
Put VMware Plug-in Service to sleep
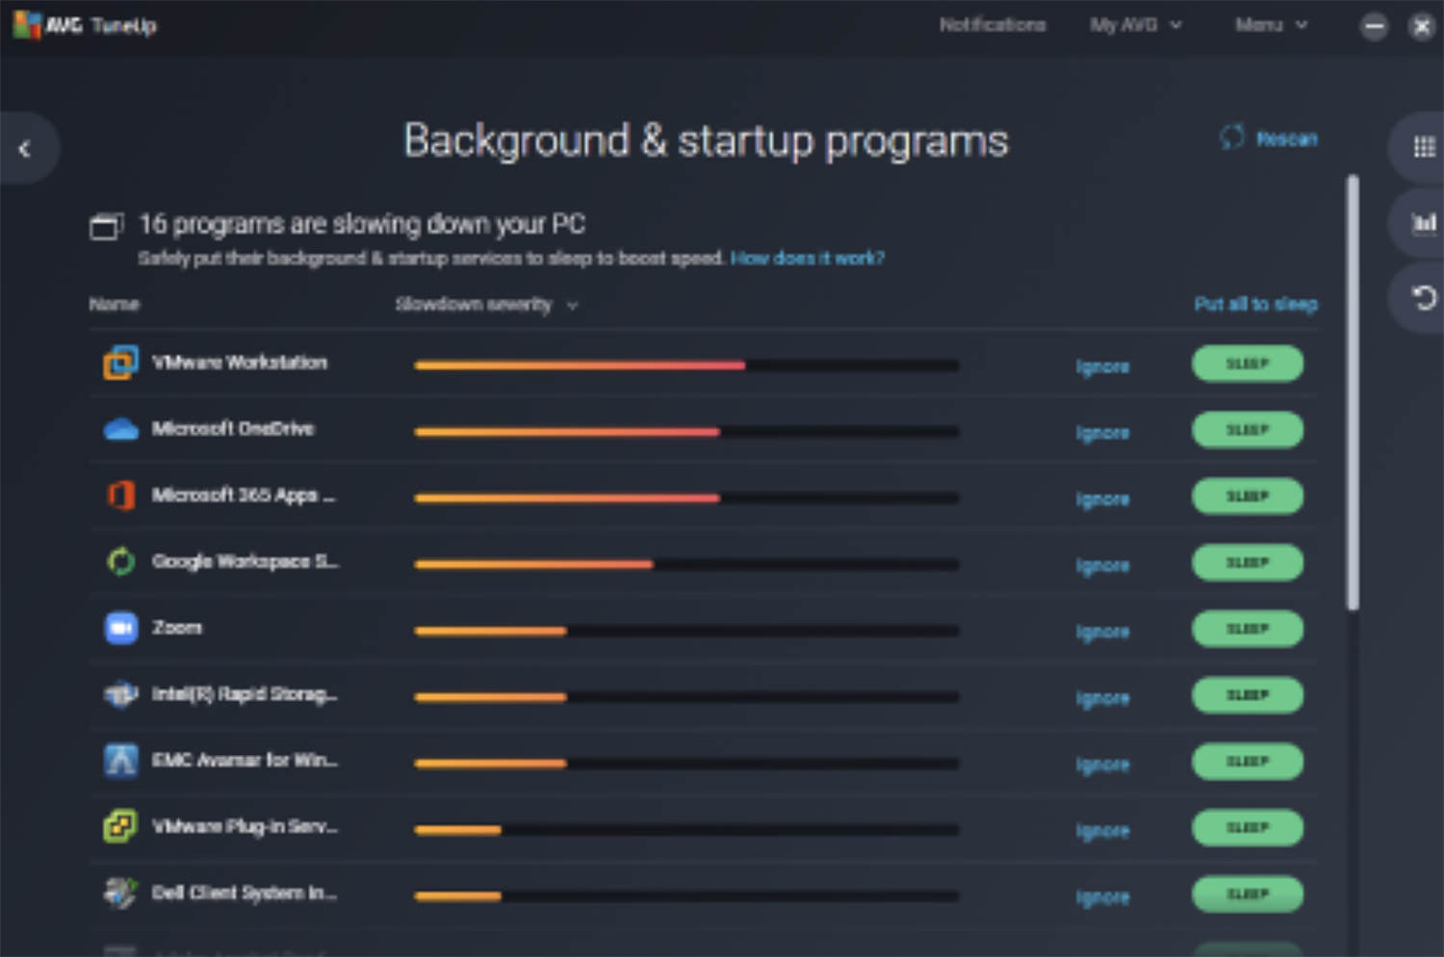[1248, 828]
